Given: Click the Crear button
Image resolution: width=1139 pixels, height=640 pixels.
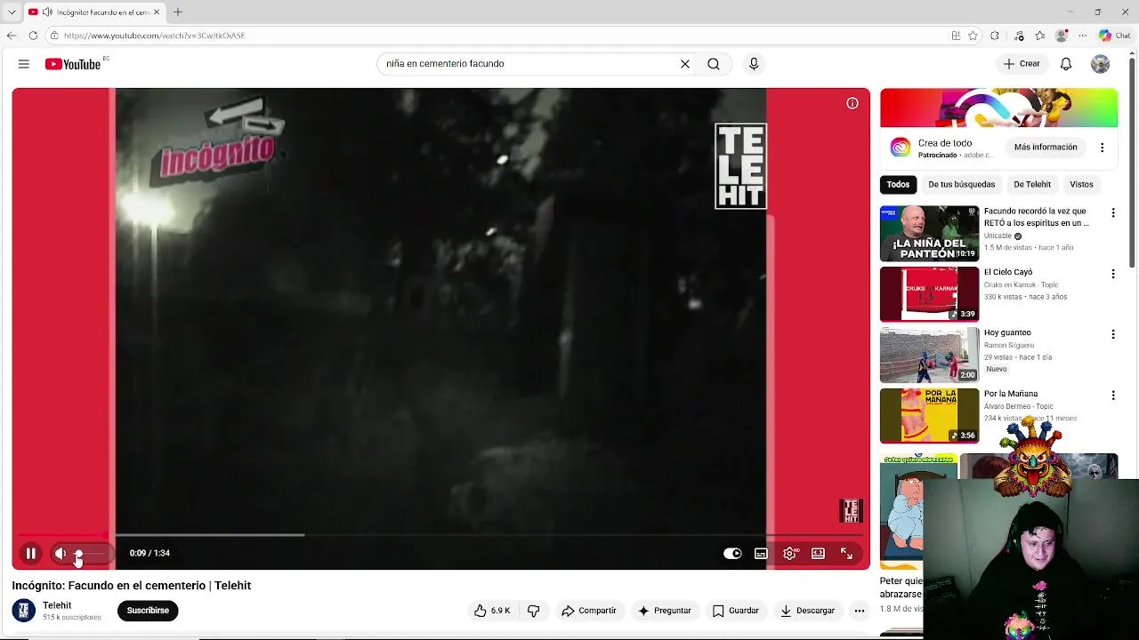Looking at the screenshot, I should point(1022,64).
